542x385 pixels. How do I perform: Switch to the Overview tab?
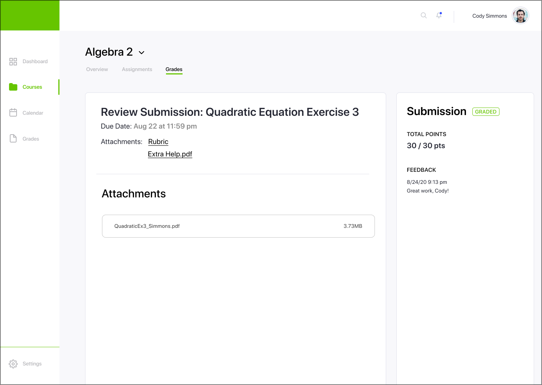97,70
